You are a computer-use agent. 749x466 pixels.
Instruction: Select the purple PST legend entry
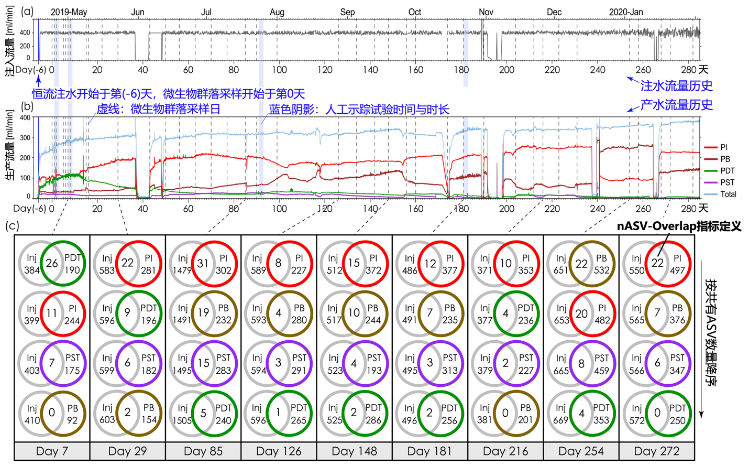pos(727,182)
